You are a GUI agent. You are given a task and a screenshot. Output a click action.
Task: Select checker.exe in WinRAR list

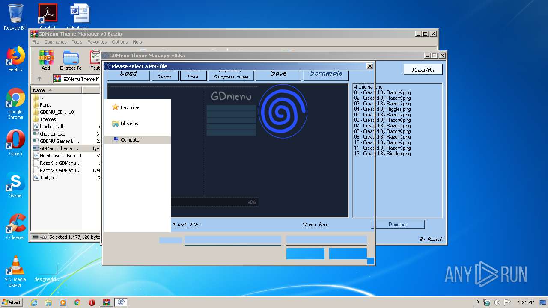[53, 134]
